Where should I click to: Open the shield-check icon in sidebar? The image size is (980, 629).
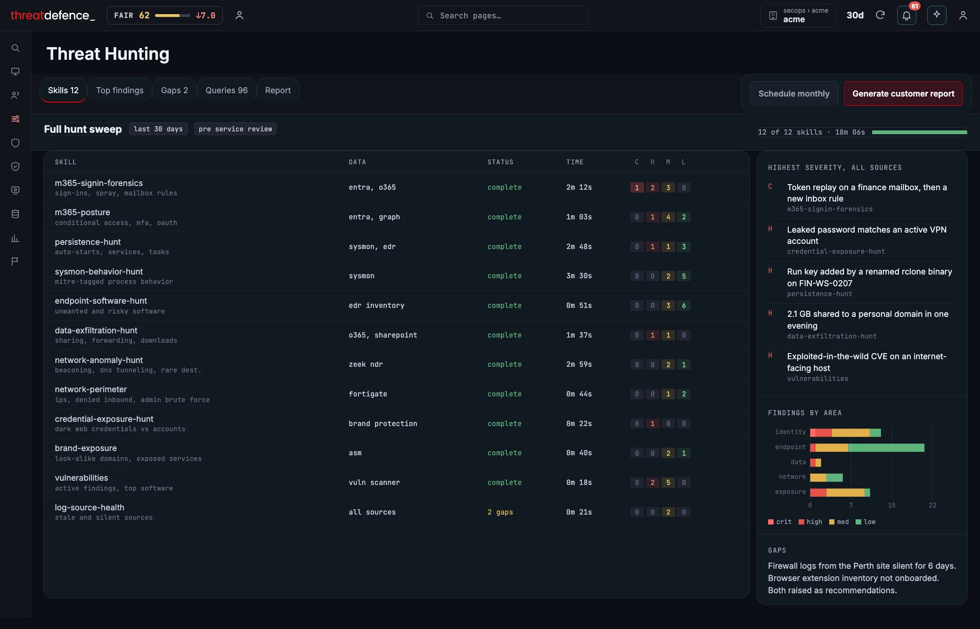pos(15,166)
